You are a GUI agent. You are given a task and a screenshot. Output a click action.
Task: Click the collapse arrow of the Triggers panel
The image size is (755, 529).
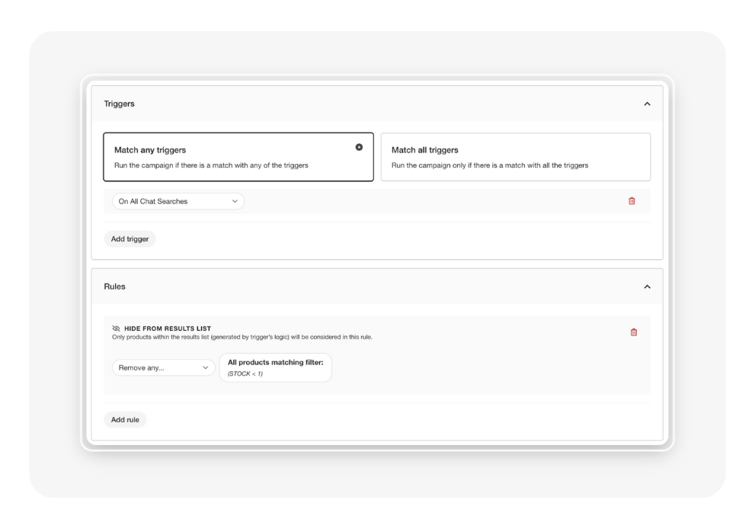point(647,103)
